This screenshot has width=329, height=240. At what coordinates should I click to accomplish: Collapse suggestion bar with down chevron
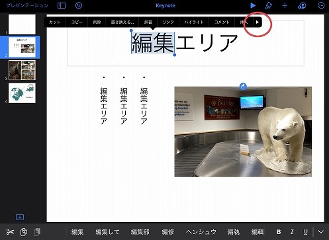pos(321,232)
